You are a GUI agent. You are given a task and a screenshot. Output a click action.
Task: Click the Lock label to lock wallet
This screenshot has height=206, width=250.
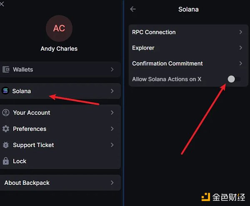click(20, 161)
